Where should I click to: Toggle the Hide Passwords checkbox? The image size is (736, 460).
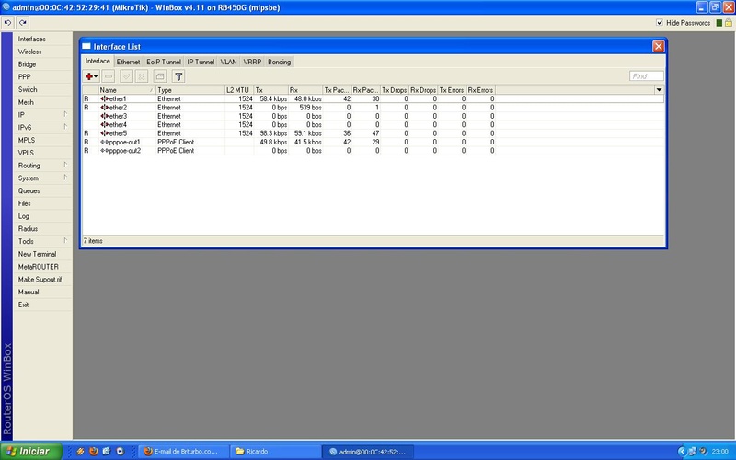(x=659, y=22)
